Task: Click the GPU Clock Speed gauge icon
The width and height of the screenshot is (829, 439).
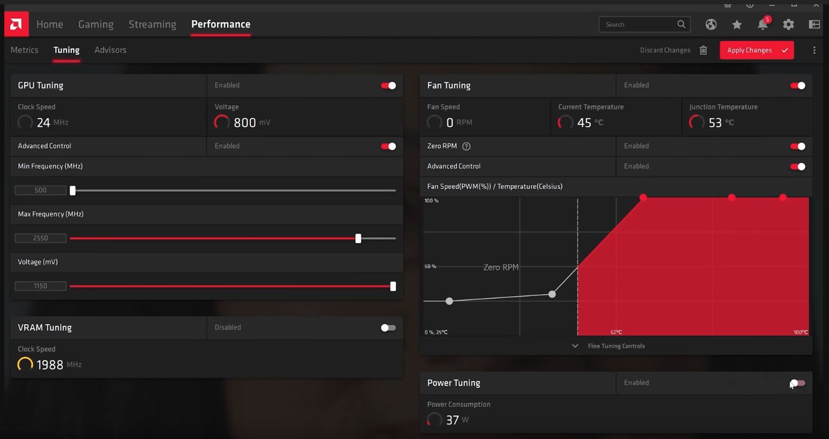Action: tap(25, 122)
